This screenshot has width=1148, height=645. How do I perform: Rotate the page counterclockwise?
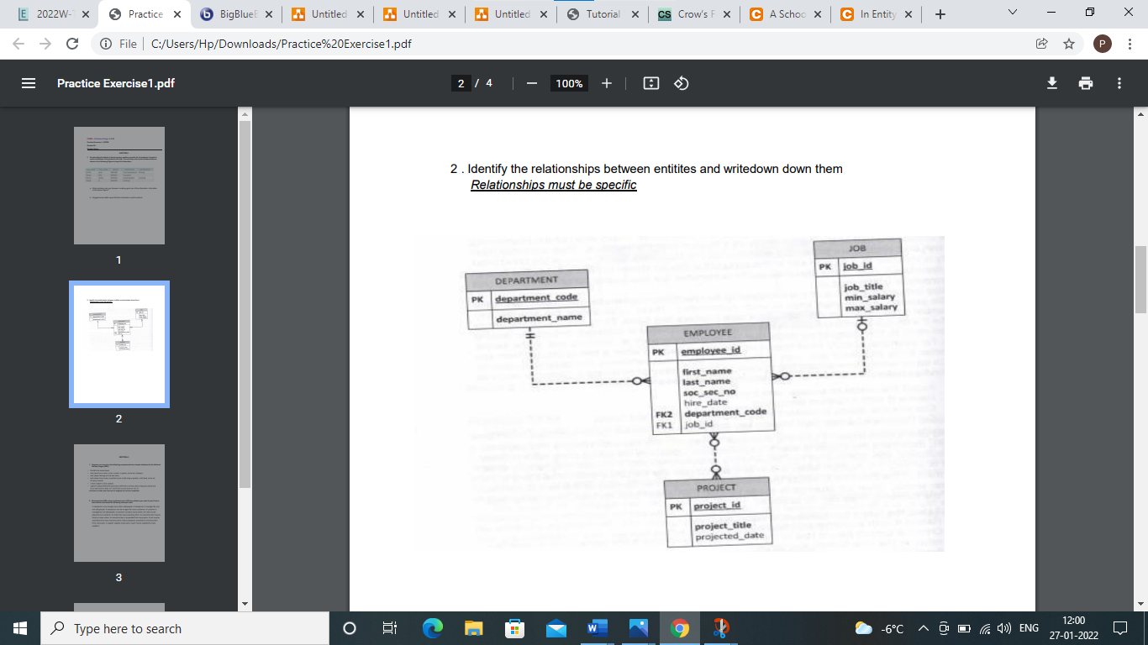click(680, 83)
